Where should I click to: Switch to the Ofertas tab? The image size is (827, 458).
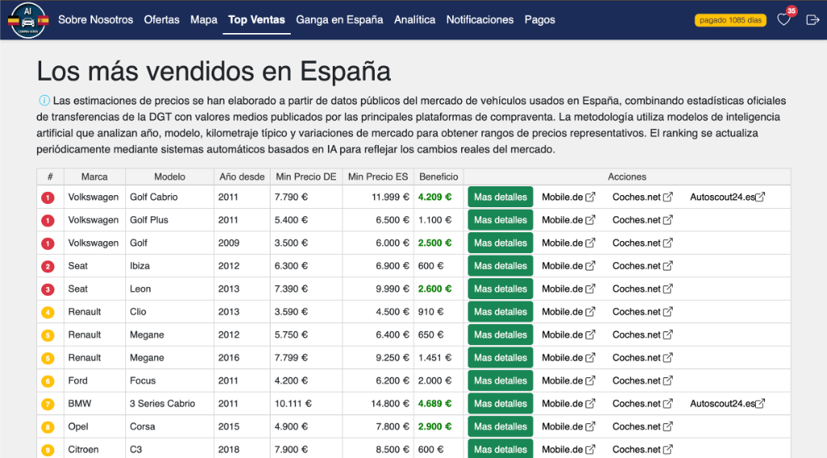162,19
